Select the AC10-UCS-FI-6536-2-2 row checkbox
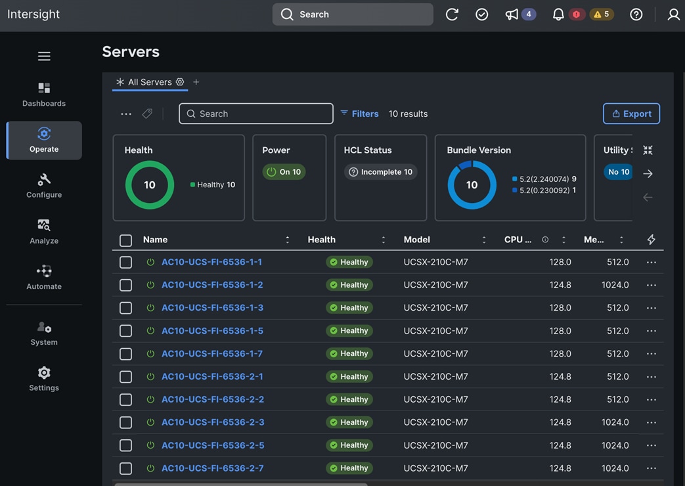Image resolution: width=685 pixels, height=486 pixels. [x=126, y=399]
